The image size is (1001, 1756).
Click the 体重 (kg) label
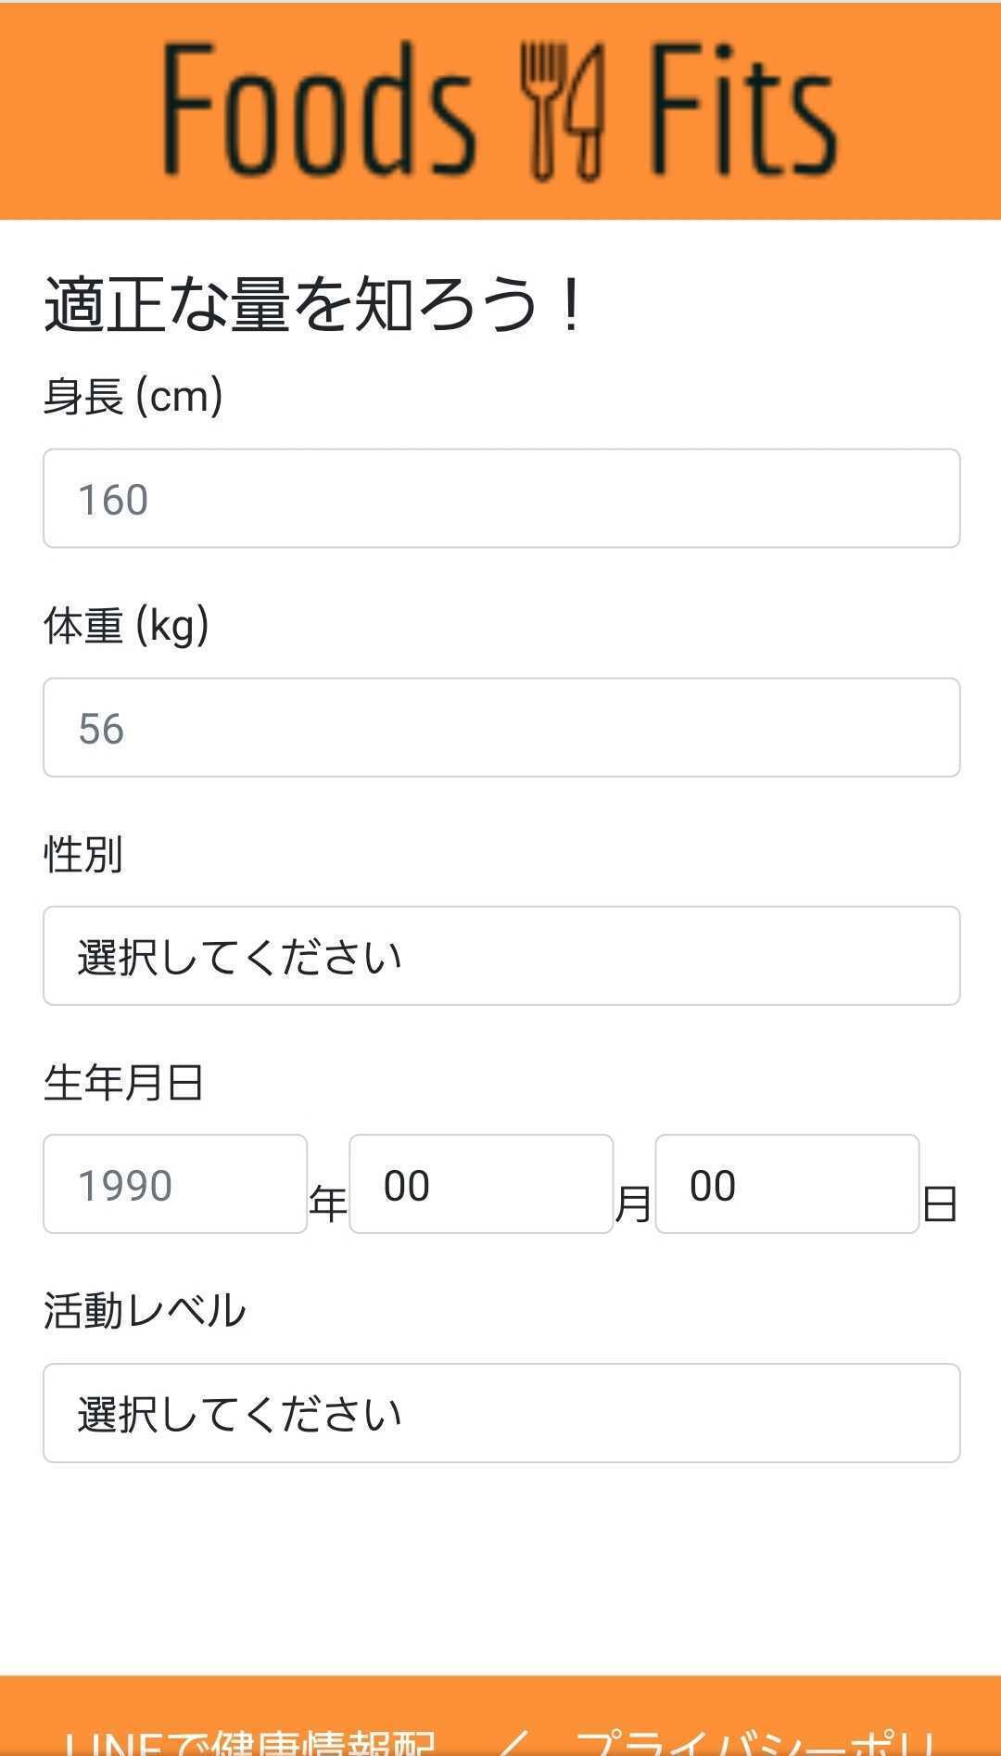coord(126,626)
